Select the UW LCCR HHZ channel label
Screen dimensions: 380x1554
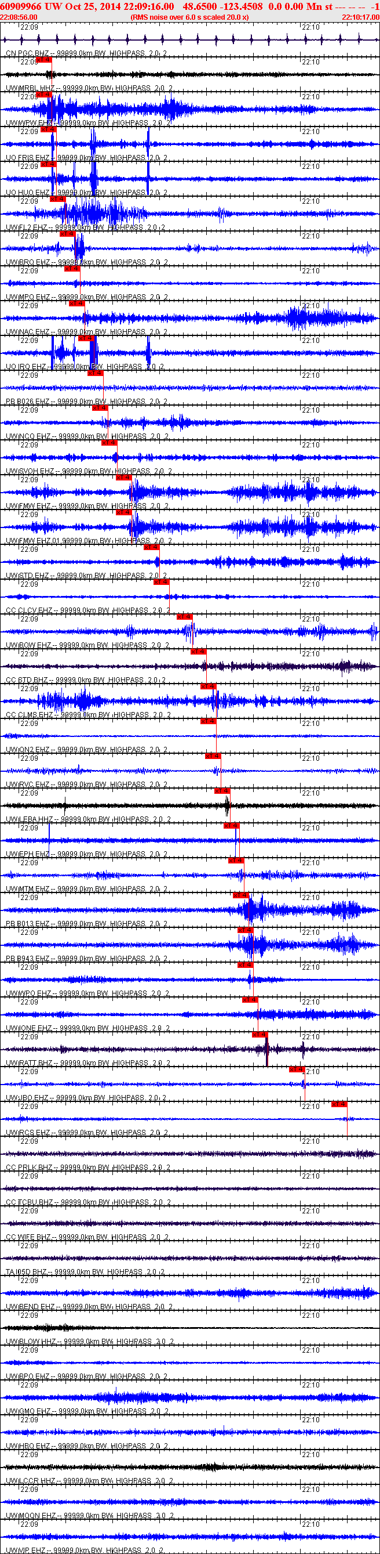pyautogui.click(x=31, y=1480)
